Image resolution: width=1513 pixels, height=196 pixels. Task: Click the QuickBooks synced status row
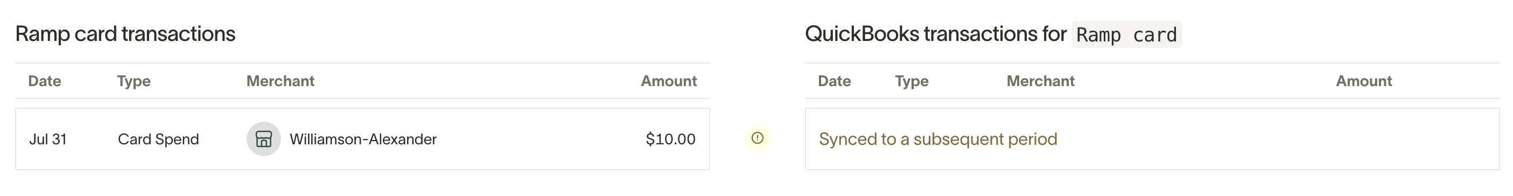1152,139
